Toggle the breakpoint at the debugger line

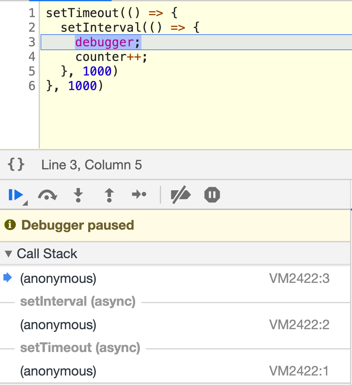(x=32, y=42)
